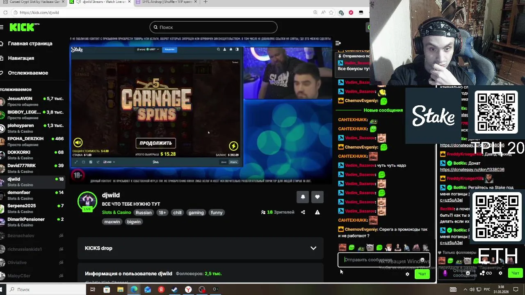Image resolution: width=525 pixels, height=295 pixels.
Task: Open the Kick hamburger menu
Action: [x=2, y=27]
